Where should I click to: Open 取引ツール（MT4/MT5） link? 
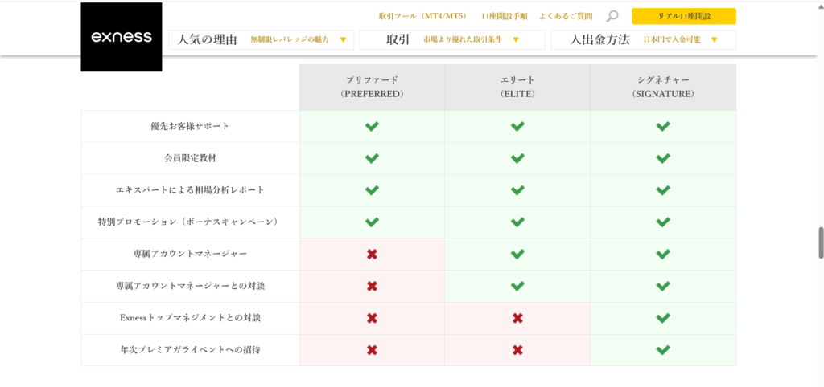(x=422, y=16)
